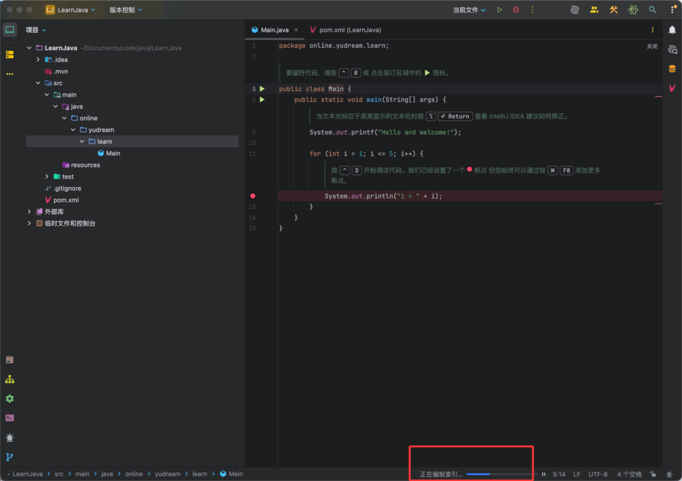Open the 版本控制 dropdown

[x=125, y=10]
